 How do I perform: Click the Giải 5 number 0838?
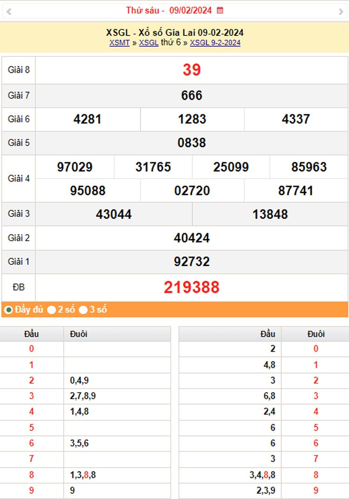191,143
